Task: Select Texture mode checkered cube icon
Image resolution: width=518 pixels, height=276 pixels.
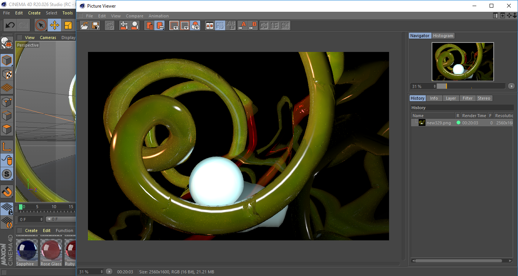Action: click(7, 74)
